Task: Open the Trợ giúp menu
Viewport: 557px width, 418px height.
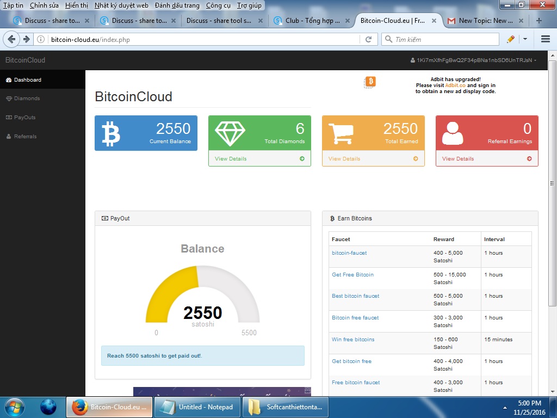Action: pyautogui.click(x=249, y=5)
